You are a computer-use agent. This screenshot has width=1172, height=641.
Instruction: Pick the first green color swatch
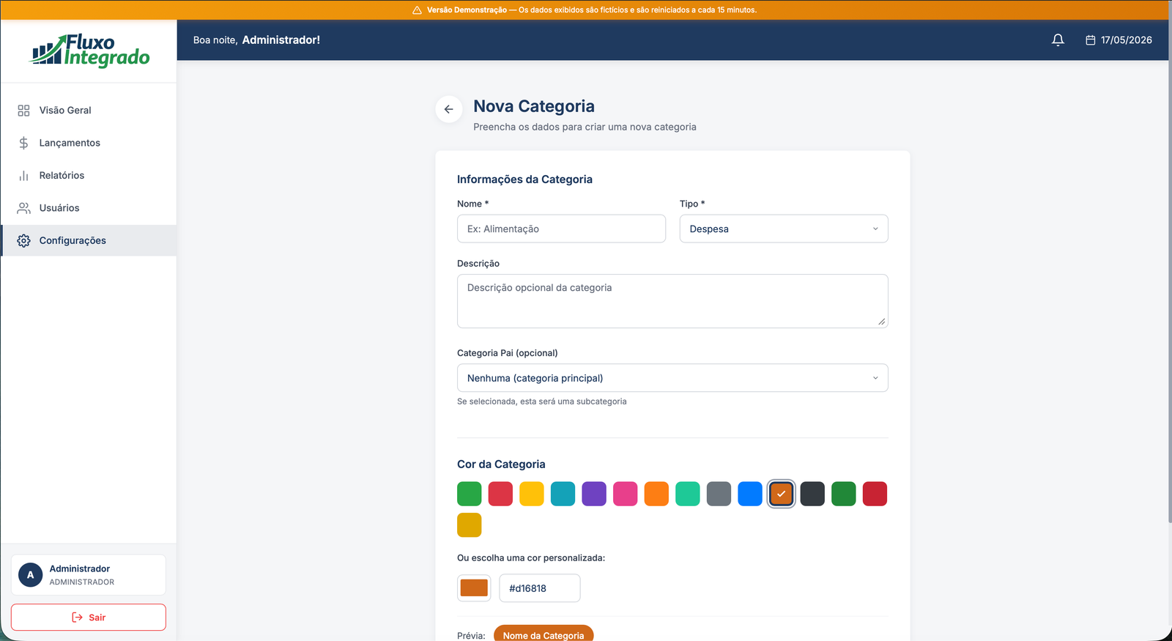pos(470,494)
